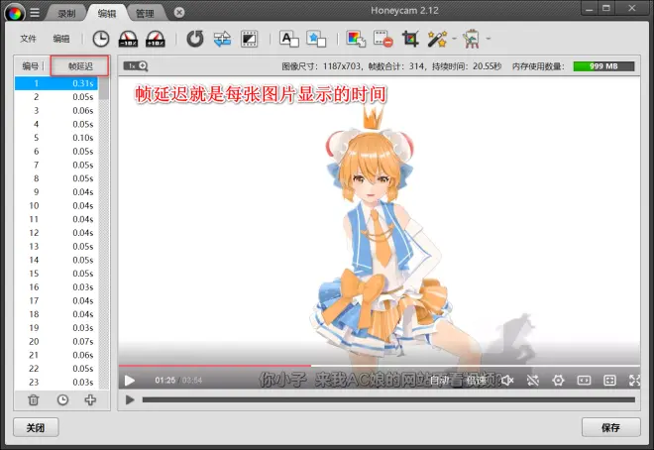Click the easel drawing icon
The width and height of the screenshot is (654, 450).
click(472, 39)
